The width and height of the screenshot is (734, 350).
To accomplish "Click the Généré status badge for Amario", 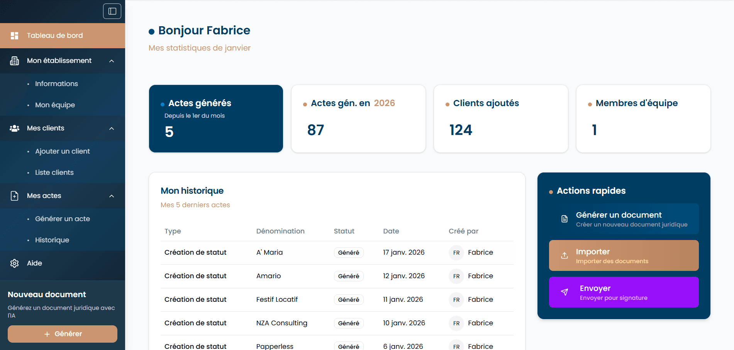I will 349,276.
